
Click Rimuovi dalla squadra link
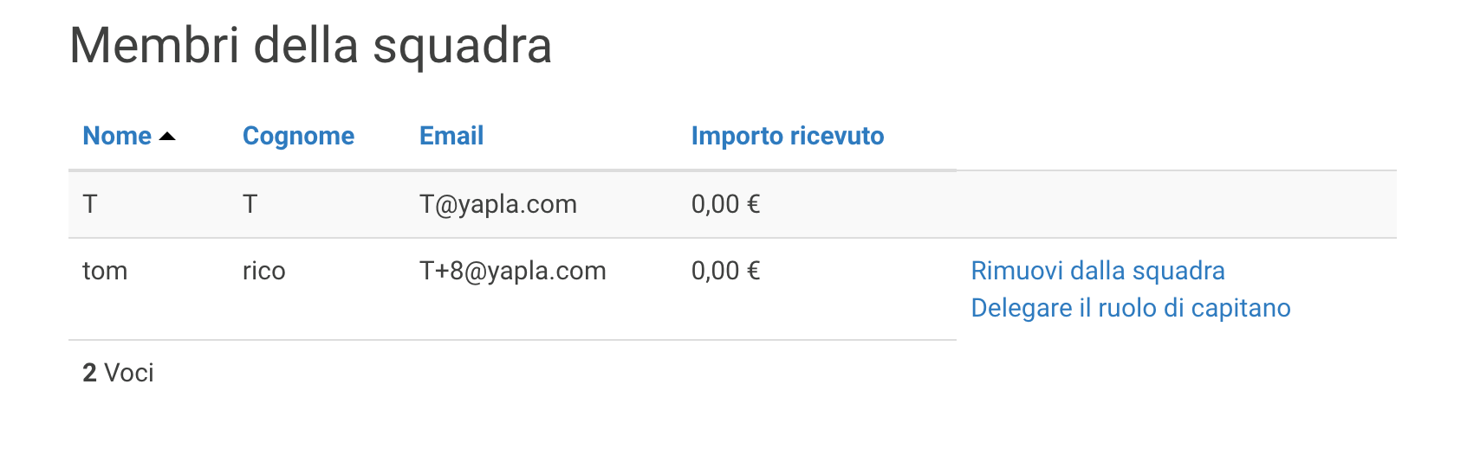[x=1097, y=271]
